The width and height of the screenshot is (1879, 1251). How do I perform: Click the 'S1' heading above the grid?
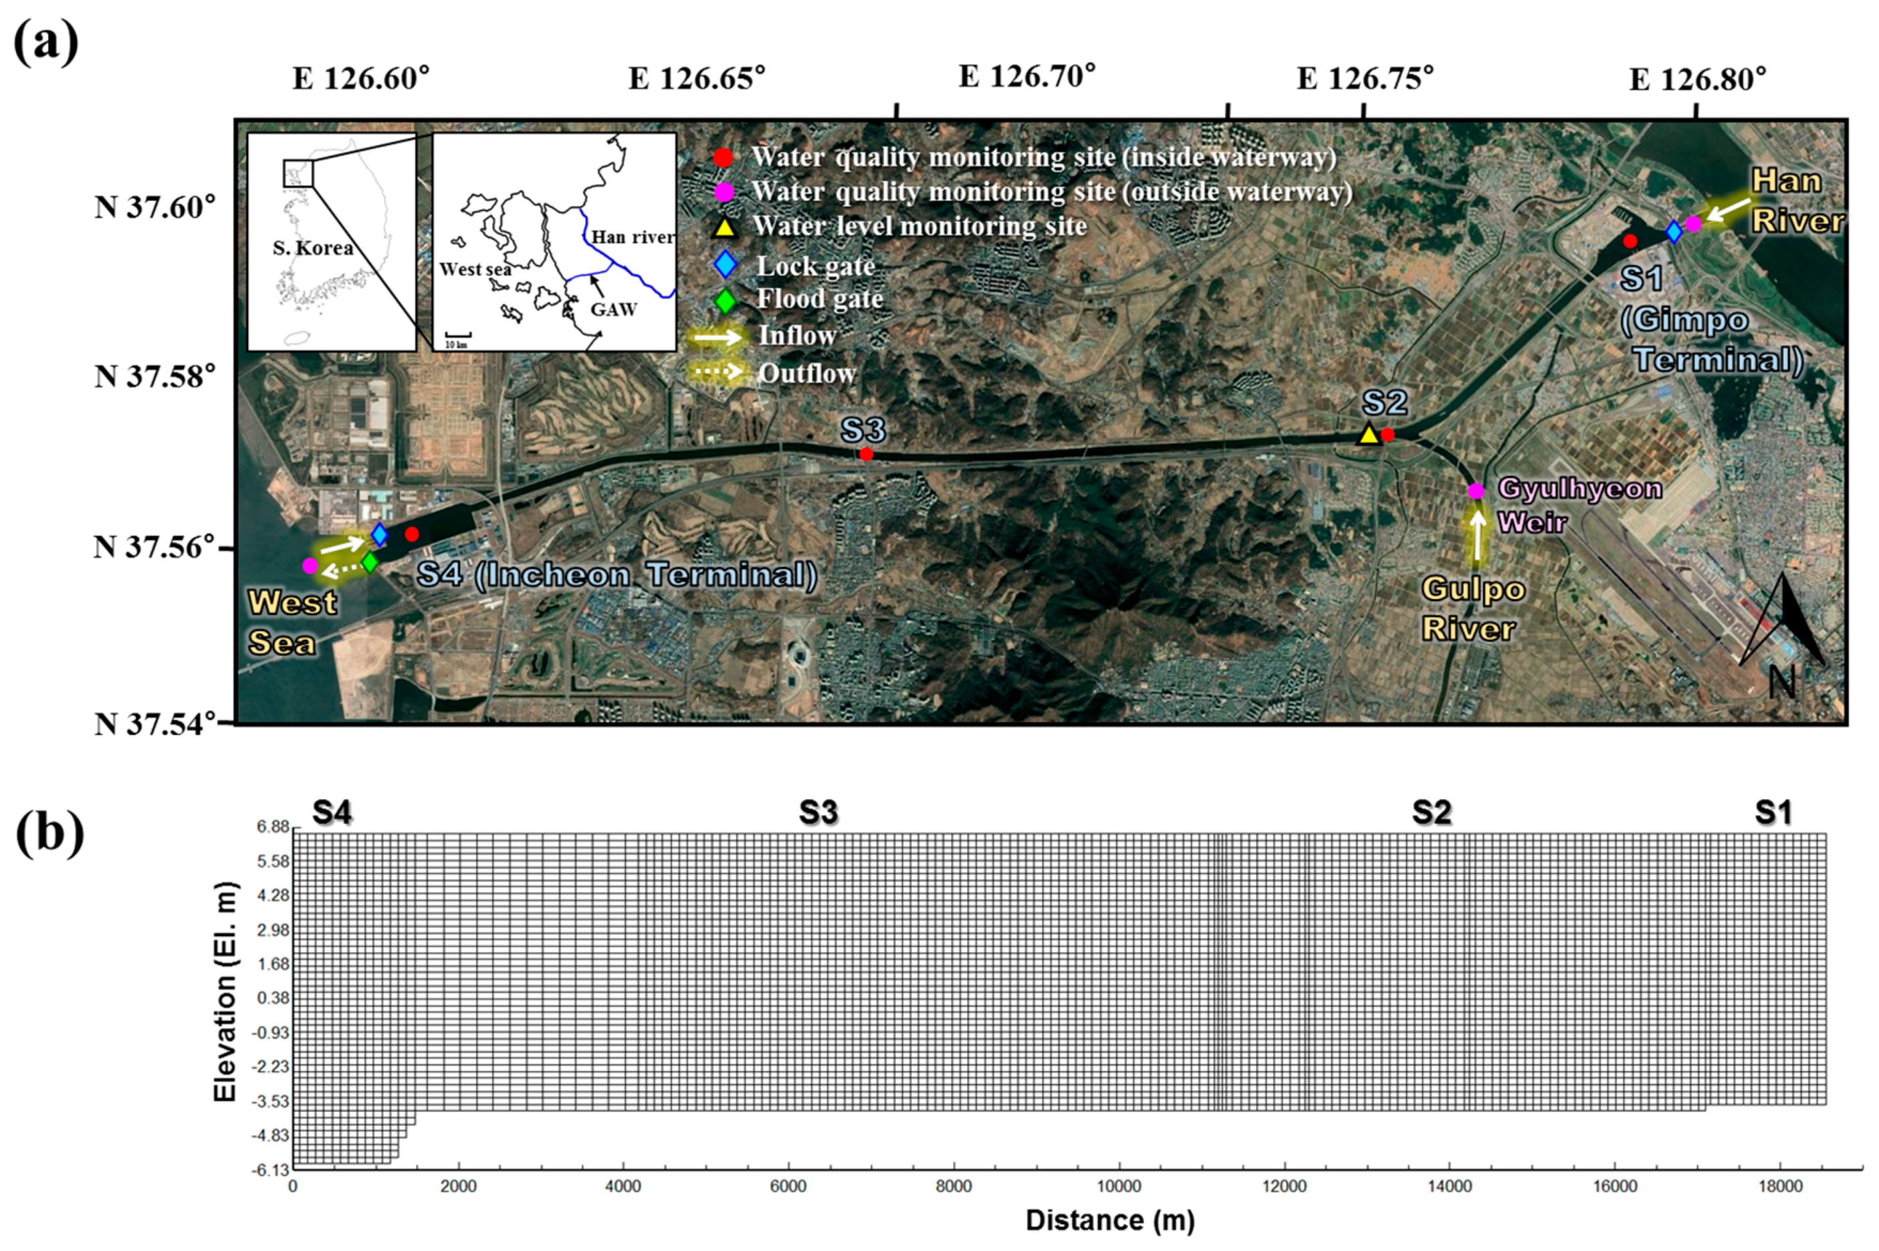1773,812
